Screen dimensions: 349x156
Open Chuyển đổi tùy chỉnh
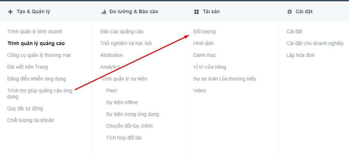pyautogui.click(x=129, y=126)
